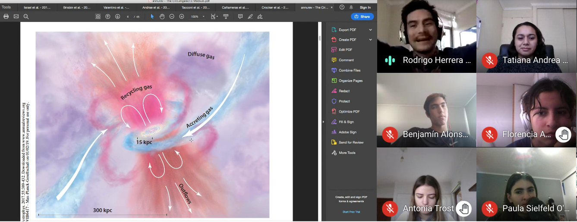
Task: Open Protect tool
Action: (344, 101)
